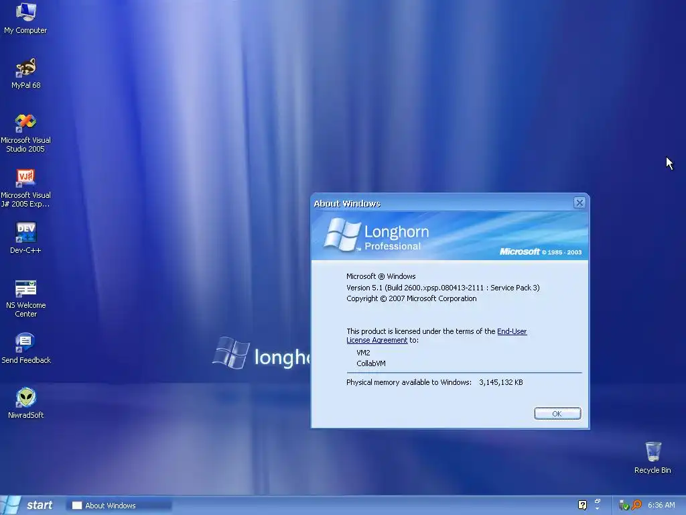Click the CollabVM organization text

click(371, 363)
